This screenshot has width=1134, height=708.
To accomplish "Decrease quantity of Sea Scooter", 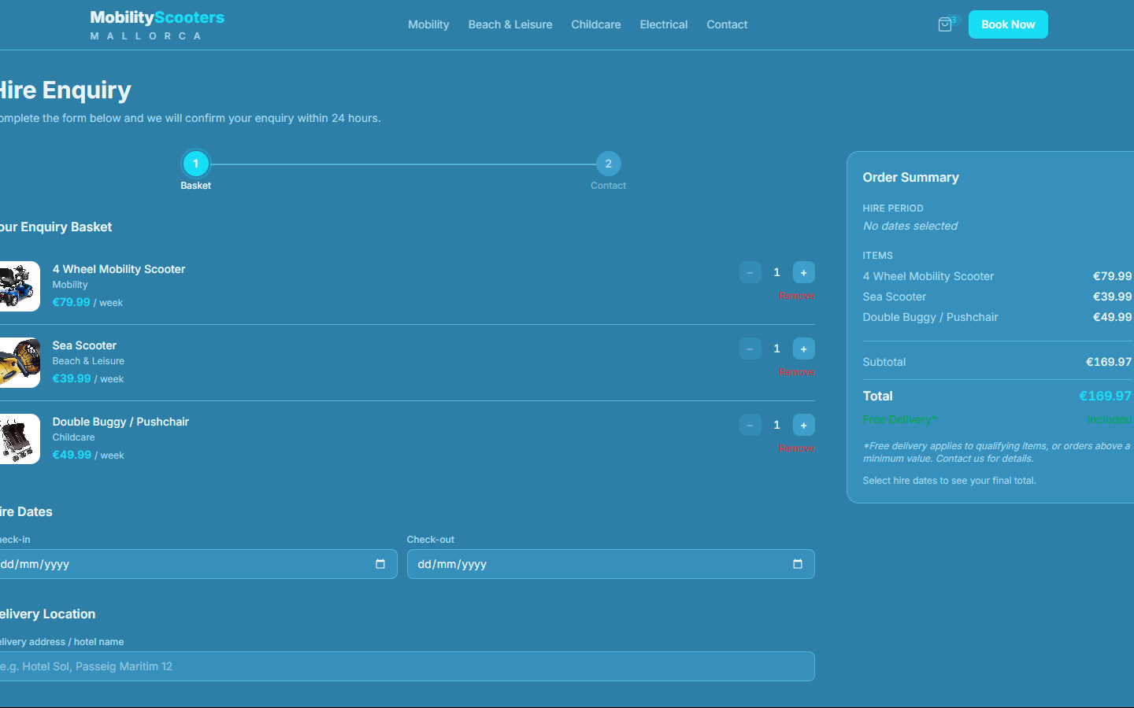I will (750, 348).
